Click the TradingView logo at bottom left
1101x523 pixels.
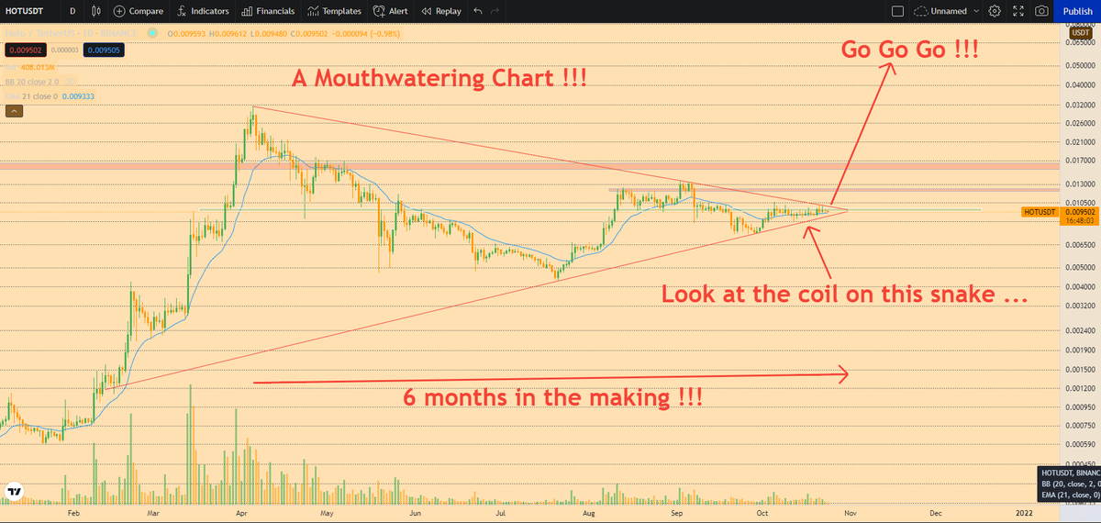point(15,492)
